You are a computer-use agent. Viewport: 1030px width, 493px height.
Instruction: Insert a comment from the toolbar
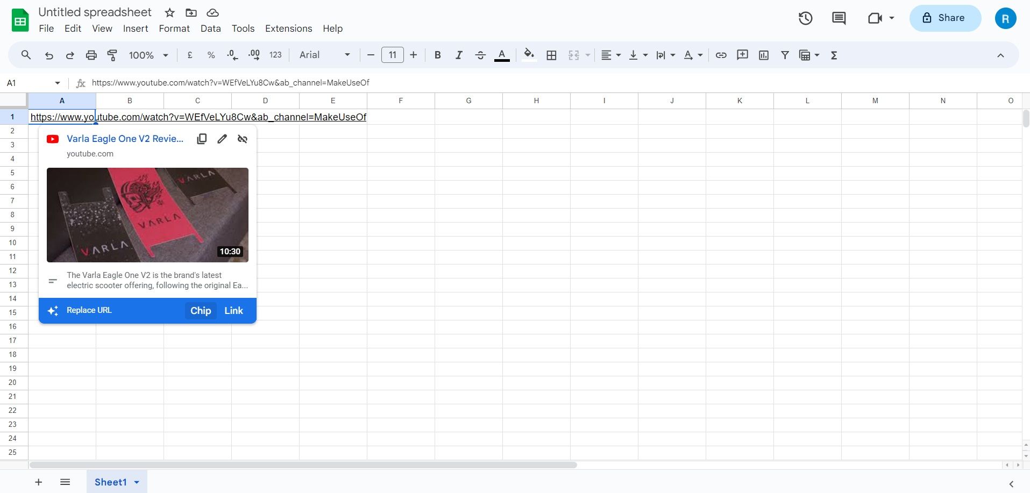tap(742, 54)
